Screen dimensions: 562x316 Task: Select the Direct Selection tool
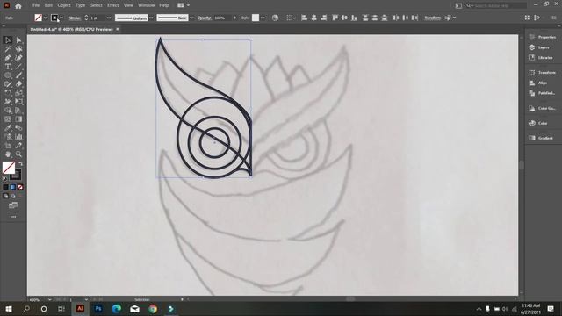tap(18, 40)
